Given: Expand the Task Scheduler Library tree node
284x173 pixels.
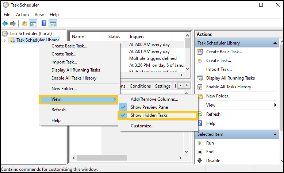Looking at the screenshot, I should 5,41.
